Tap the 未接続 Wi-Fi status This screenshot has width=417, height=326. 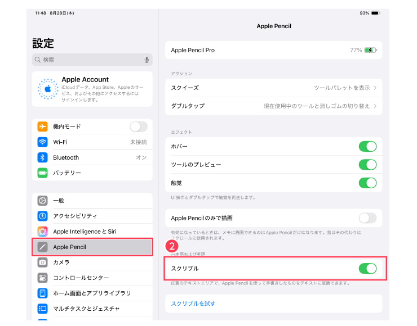tap(138, 142)
